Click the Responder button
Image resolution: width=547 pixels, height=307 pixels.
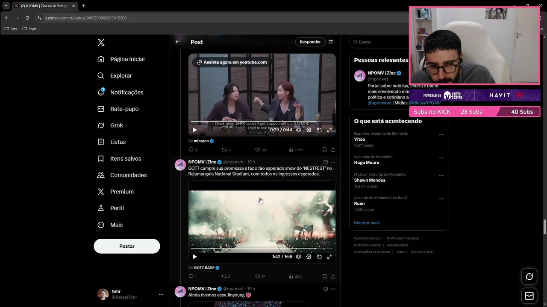pos(310,42)
